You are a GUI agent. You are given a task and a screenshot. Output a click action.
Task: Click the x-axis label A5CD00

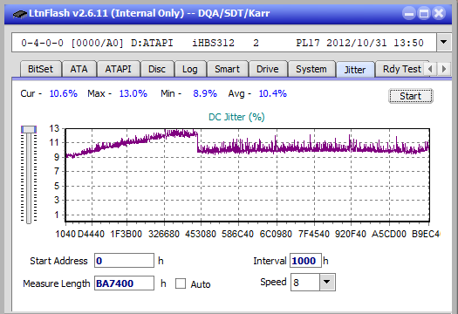[389, 234]
